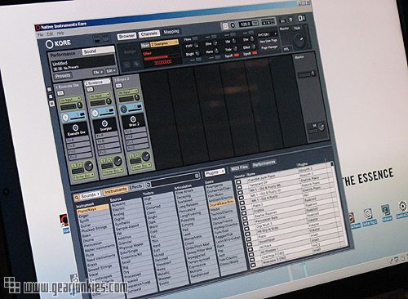Screen dimensions: 408x299
Task: Click the Scorpion plugin icon in channel 2
Action: (104, 123)
